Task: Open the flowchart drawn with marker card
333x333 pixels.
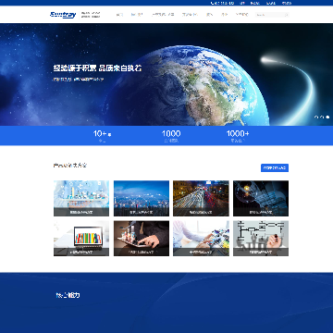Action: (x=261, y=239)
